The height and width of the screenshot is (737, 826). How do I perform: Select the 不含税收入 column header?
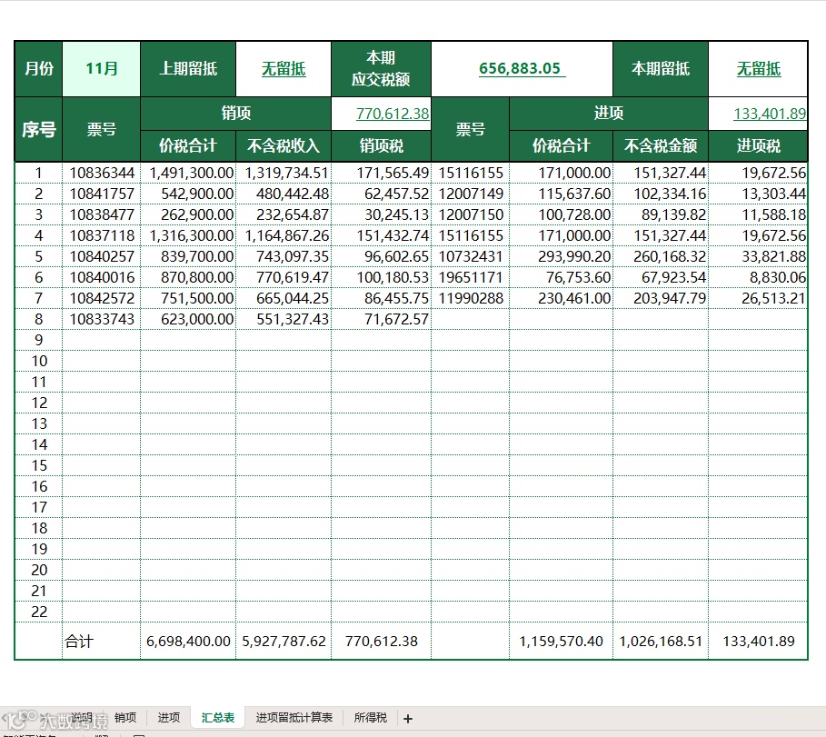click(284, 146)
